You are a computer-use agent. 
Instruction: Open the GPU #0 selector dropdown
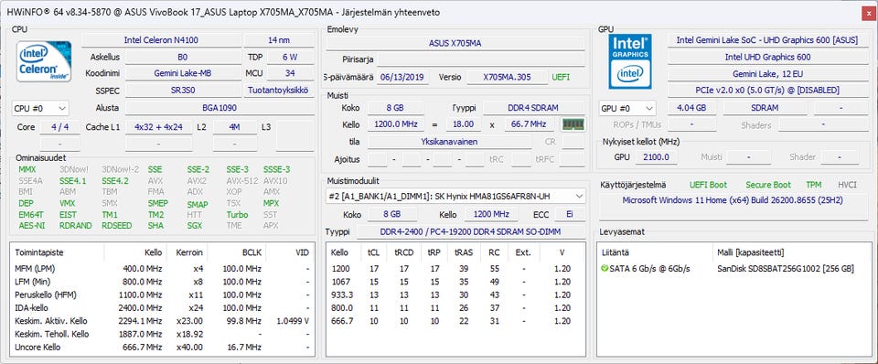(x=627, y=108)
